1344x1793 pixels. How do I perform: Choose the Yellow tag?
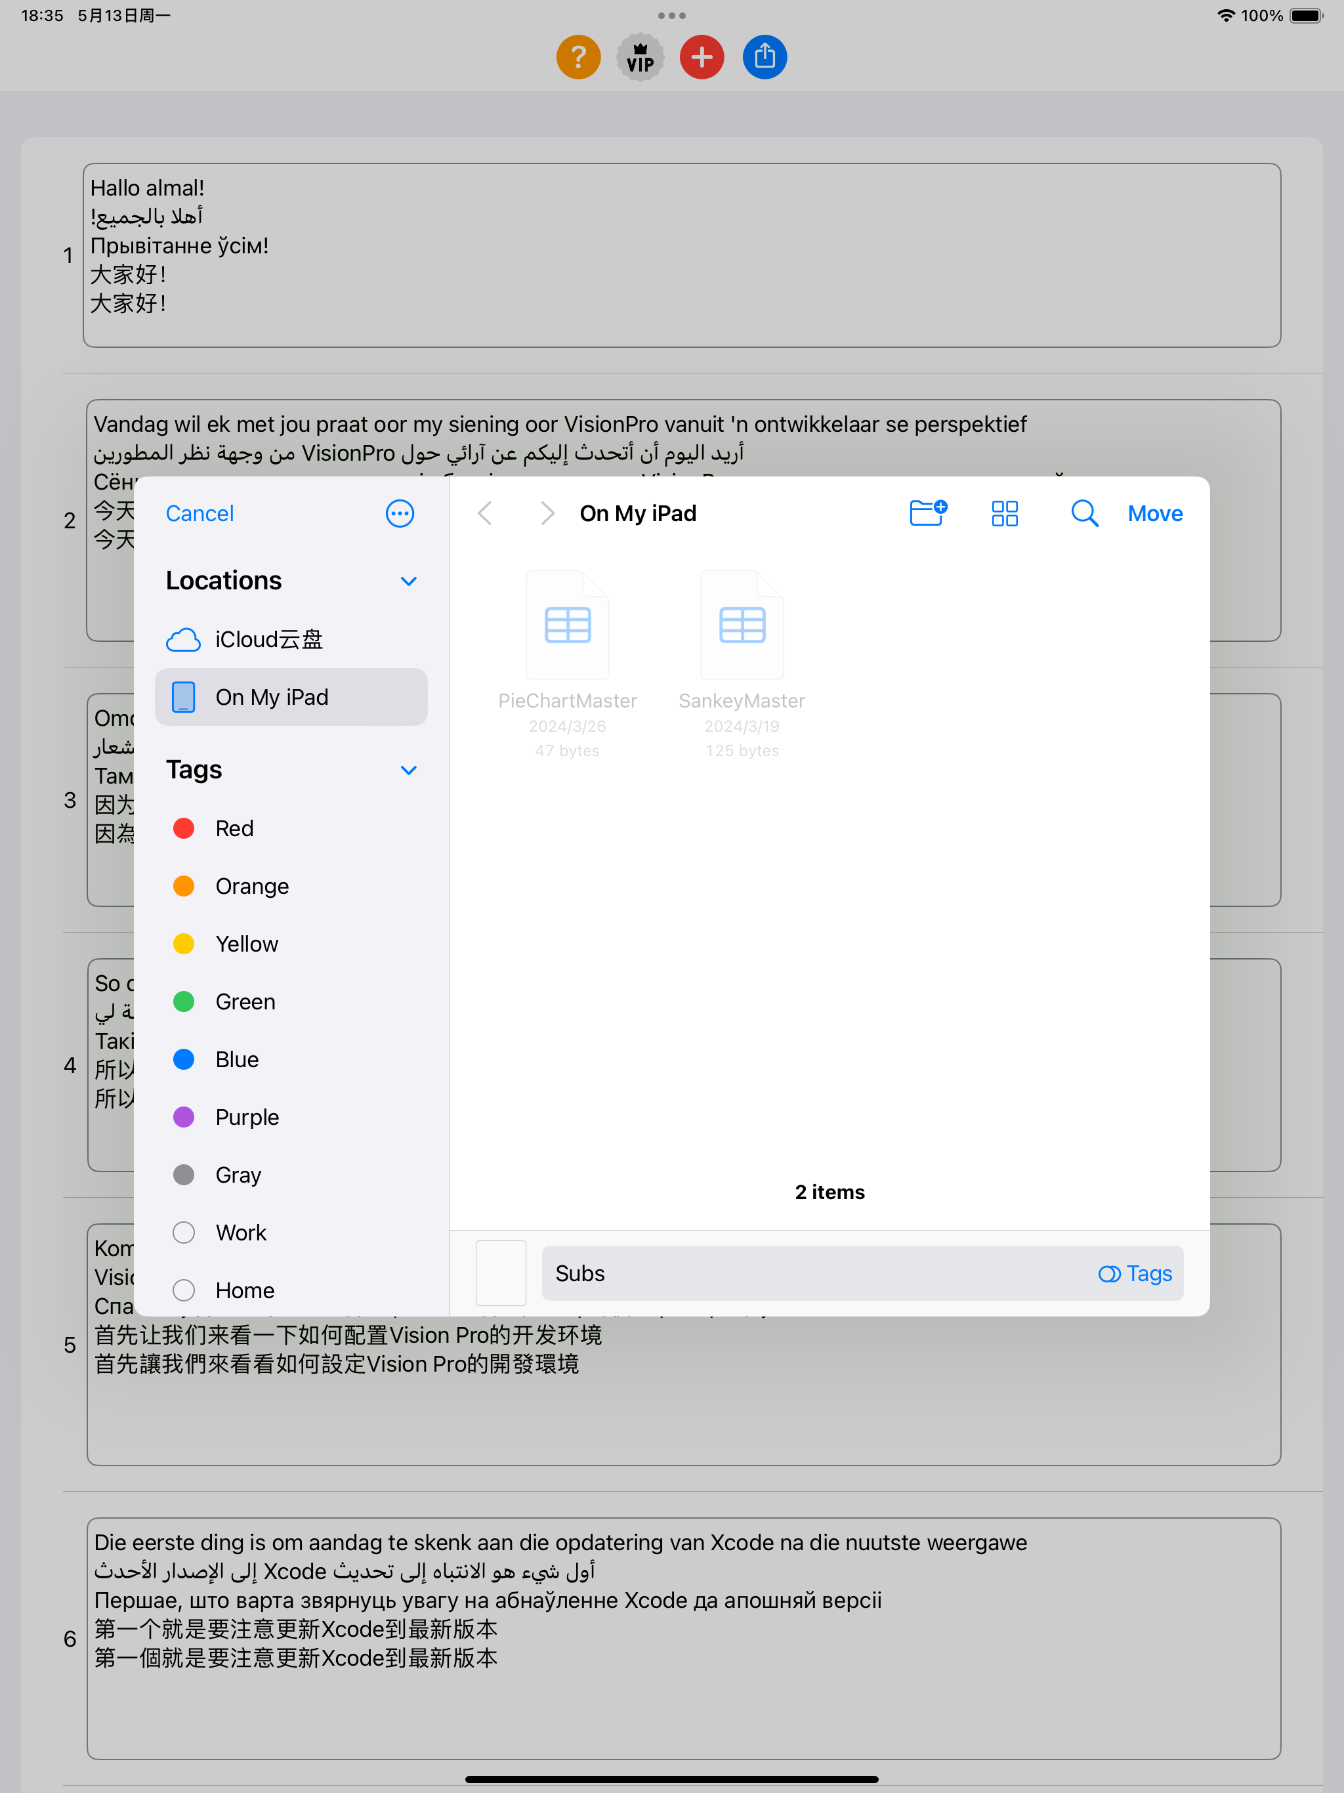291,944
